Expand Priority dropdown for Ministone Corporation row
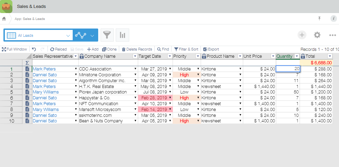Screen dimensions: 339x167 [x=198, y=75]
